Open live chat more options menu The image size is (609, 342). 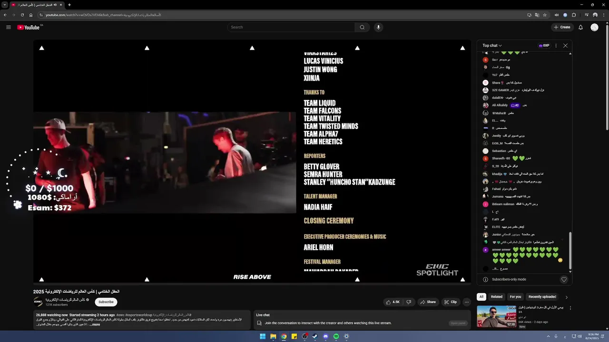click(x=556, y=46)
